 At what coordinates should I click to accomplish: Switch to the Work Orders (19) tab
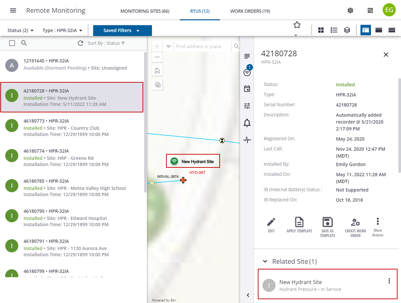(x=250, y=11)
